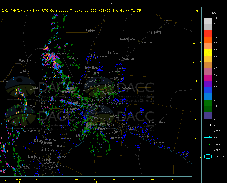Click the L_PAZ map label
Image resolution: width=227 pixels, height=183 pixels.
(187, 154)
